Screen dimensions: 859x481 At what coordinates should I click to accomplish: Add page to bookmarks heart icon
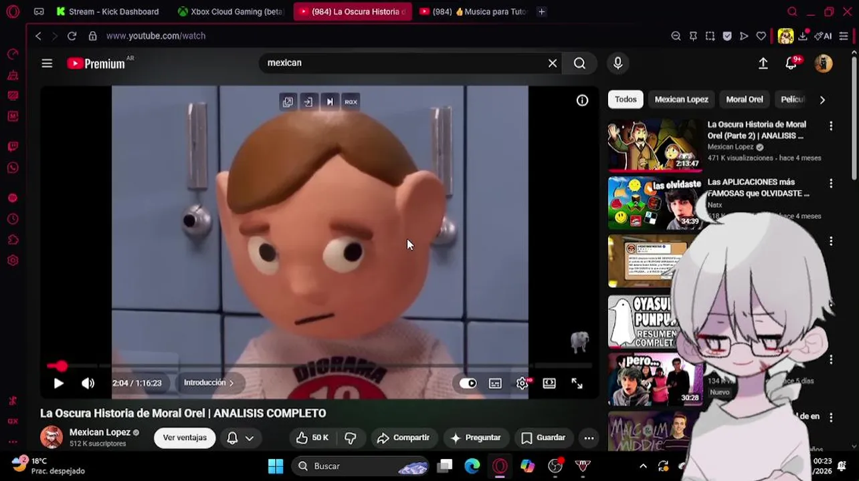(x=761, y=36)
